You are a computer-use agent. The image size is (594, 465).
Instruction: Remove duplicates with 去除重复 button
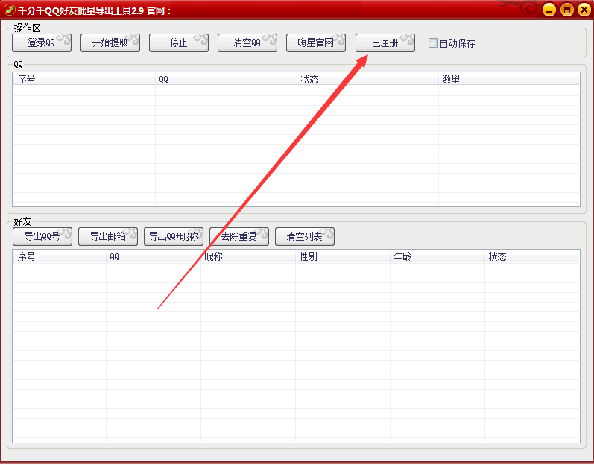239,237
